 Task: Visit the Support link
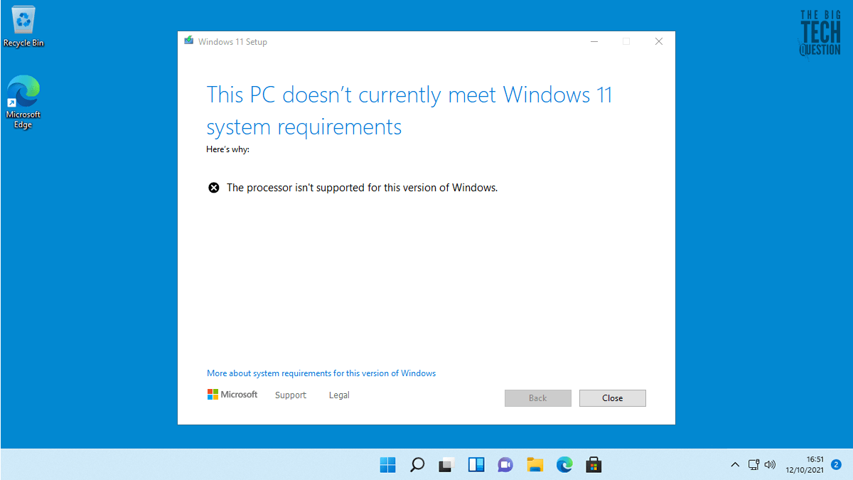[x=290, y=395]
